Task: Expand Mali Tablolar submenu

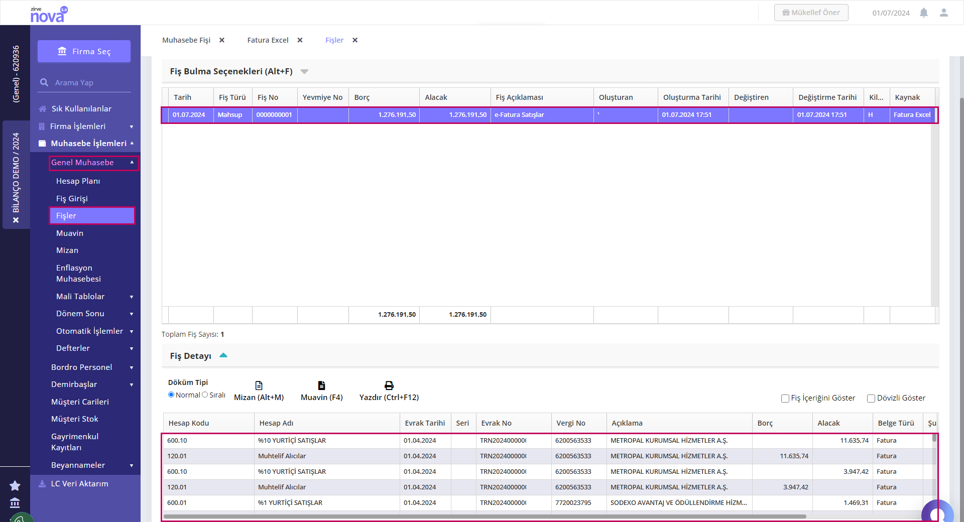Action: (132, 297)
